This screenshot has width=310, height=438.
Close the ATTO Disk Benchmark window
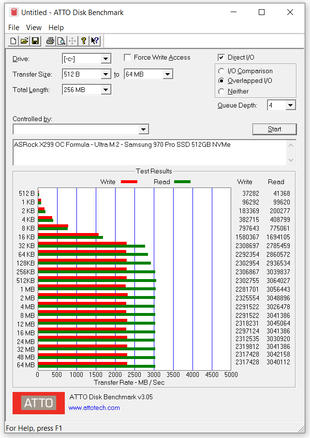pos(290,12)
